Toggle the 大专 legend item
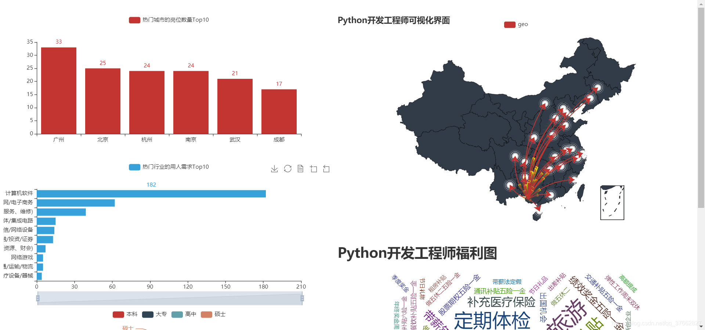705x330 pixels. click(154, 314)
